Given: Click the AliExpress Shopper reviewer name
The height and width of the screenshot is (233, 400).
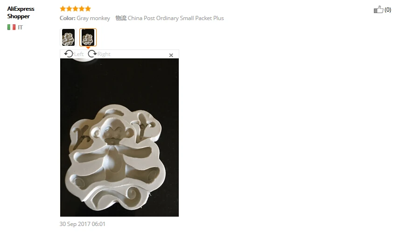Looking at the screenshot, I should tap(21, 13).
